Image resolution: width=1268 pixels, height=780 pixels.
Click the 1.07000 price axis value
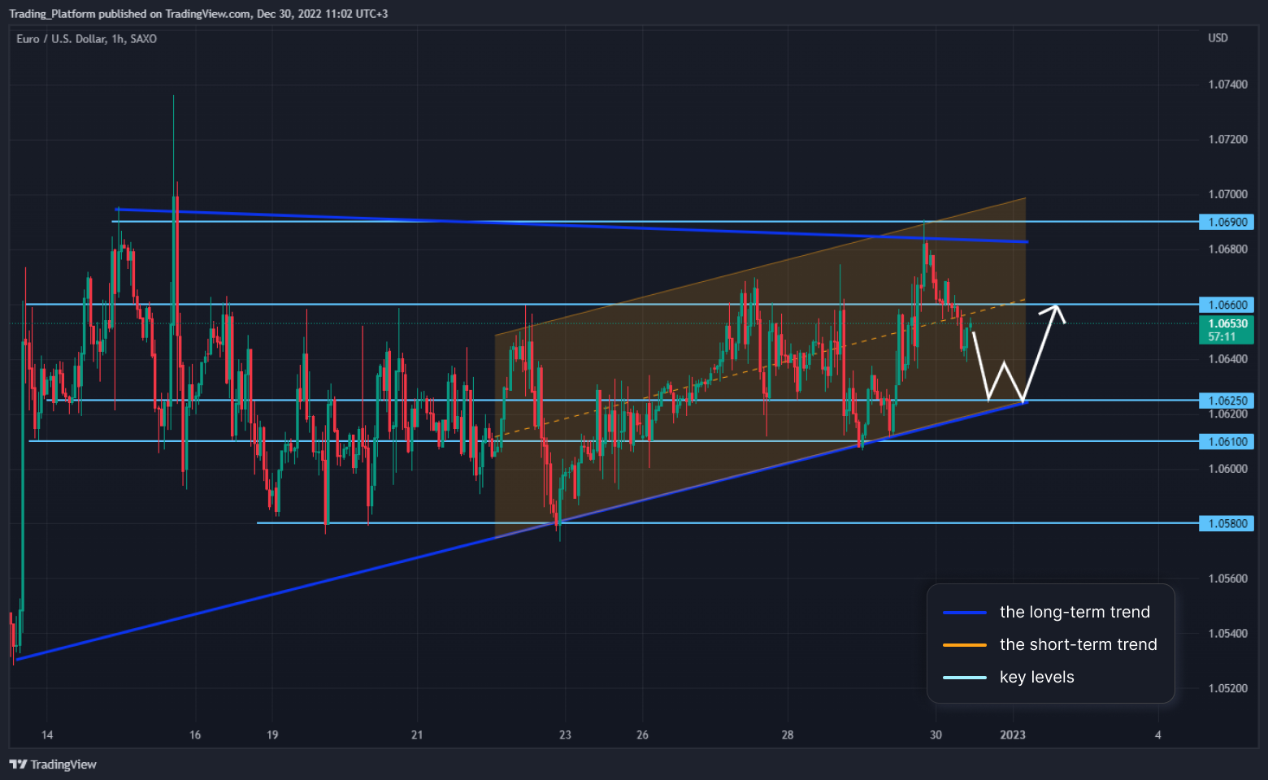[x=1227, y=194]
